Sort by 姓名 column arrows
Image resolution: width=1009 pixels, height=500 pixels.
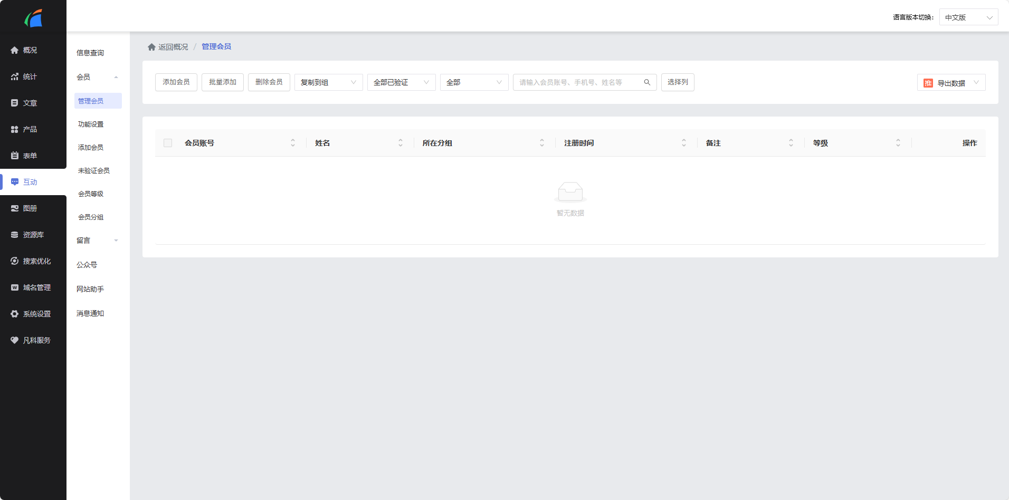(x=401, y=143)
